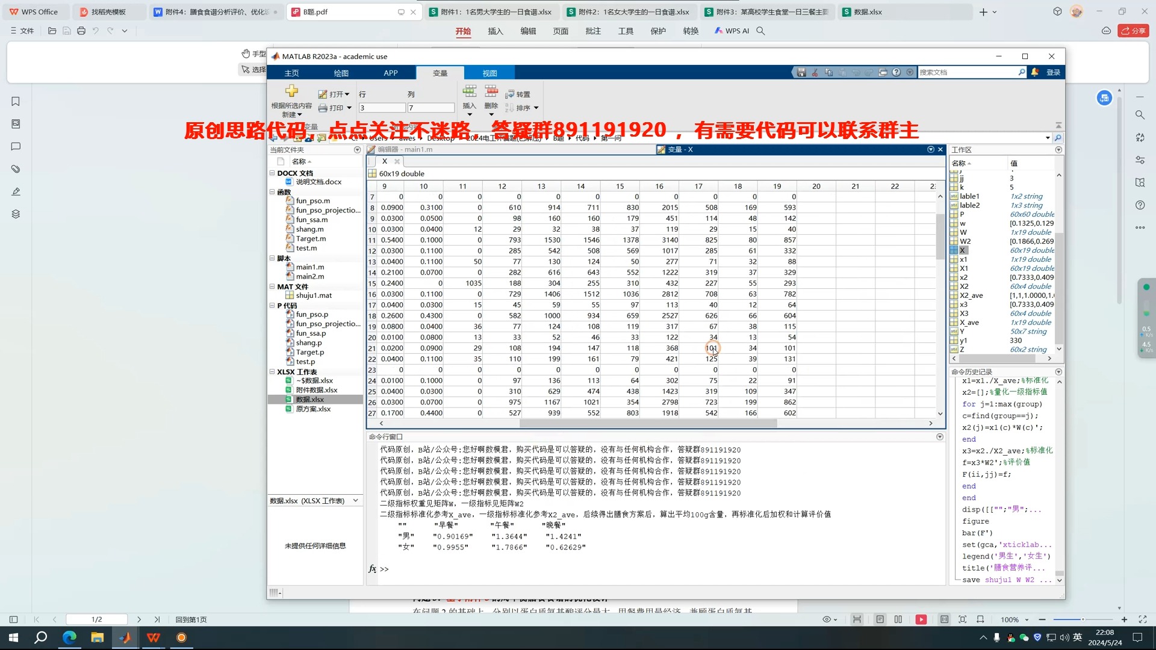
Task: Open WPS 插入 menu tab
Action: click(x=496, y=31)
